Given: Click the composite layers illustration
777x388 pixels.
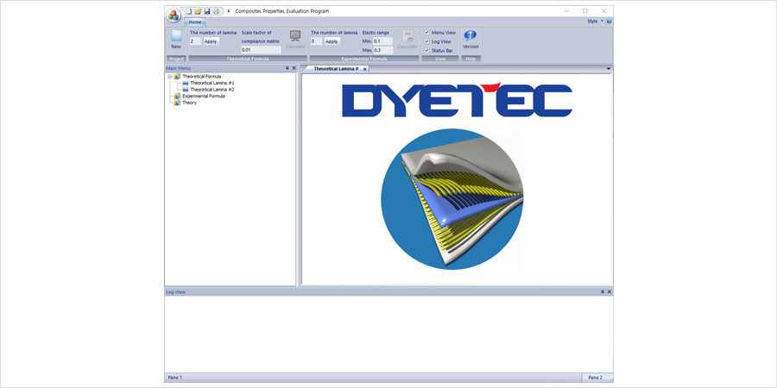Looking at the screenshot, I should (452, 199).
